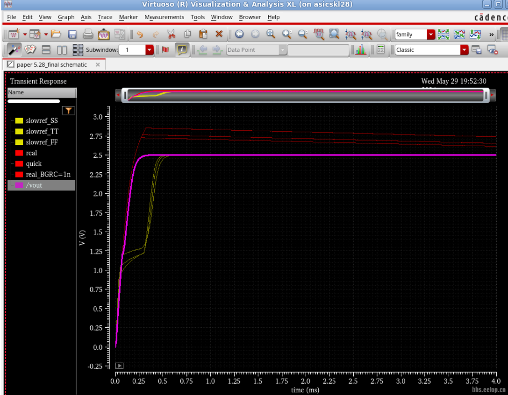
Task: Open the File menu
Action: click(x=11, y=17)
